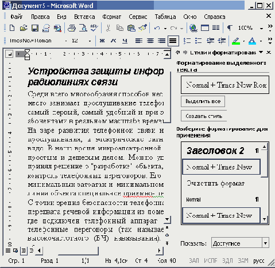This screenshot has height=268, width=275.
Task: Open a file with the folder icon
Action: (x=24, y=28)
